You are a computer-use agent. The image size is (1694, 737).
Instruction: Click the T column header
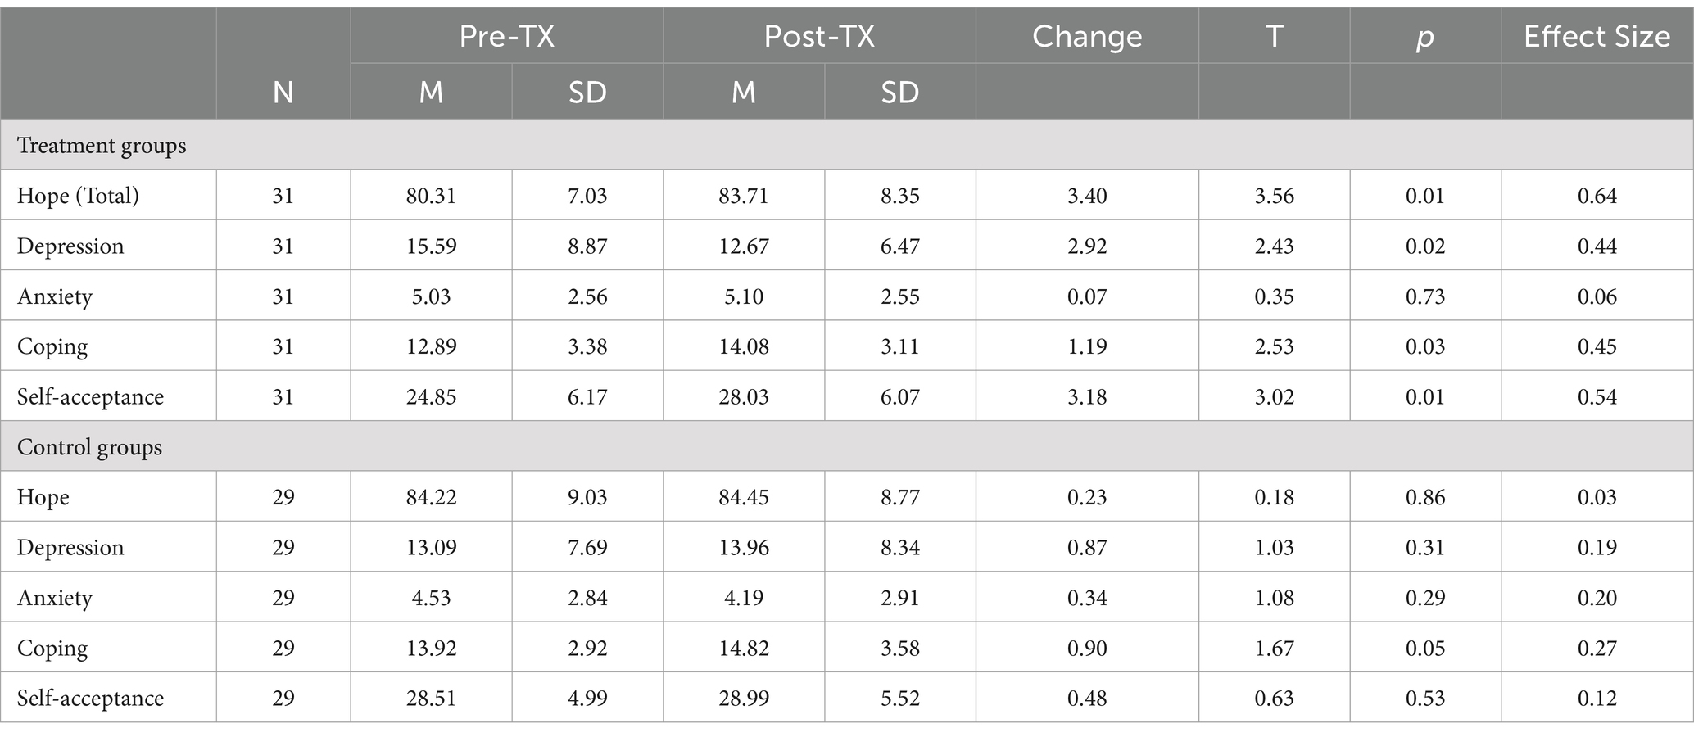tap(1274, 37)
